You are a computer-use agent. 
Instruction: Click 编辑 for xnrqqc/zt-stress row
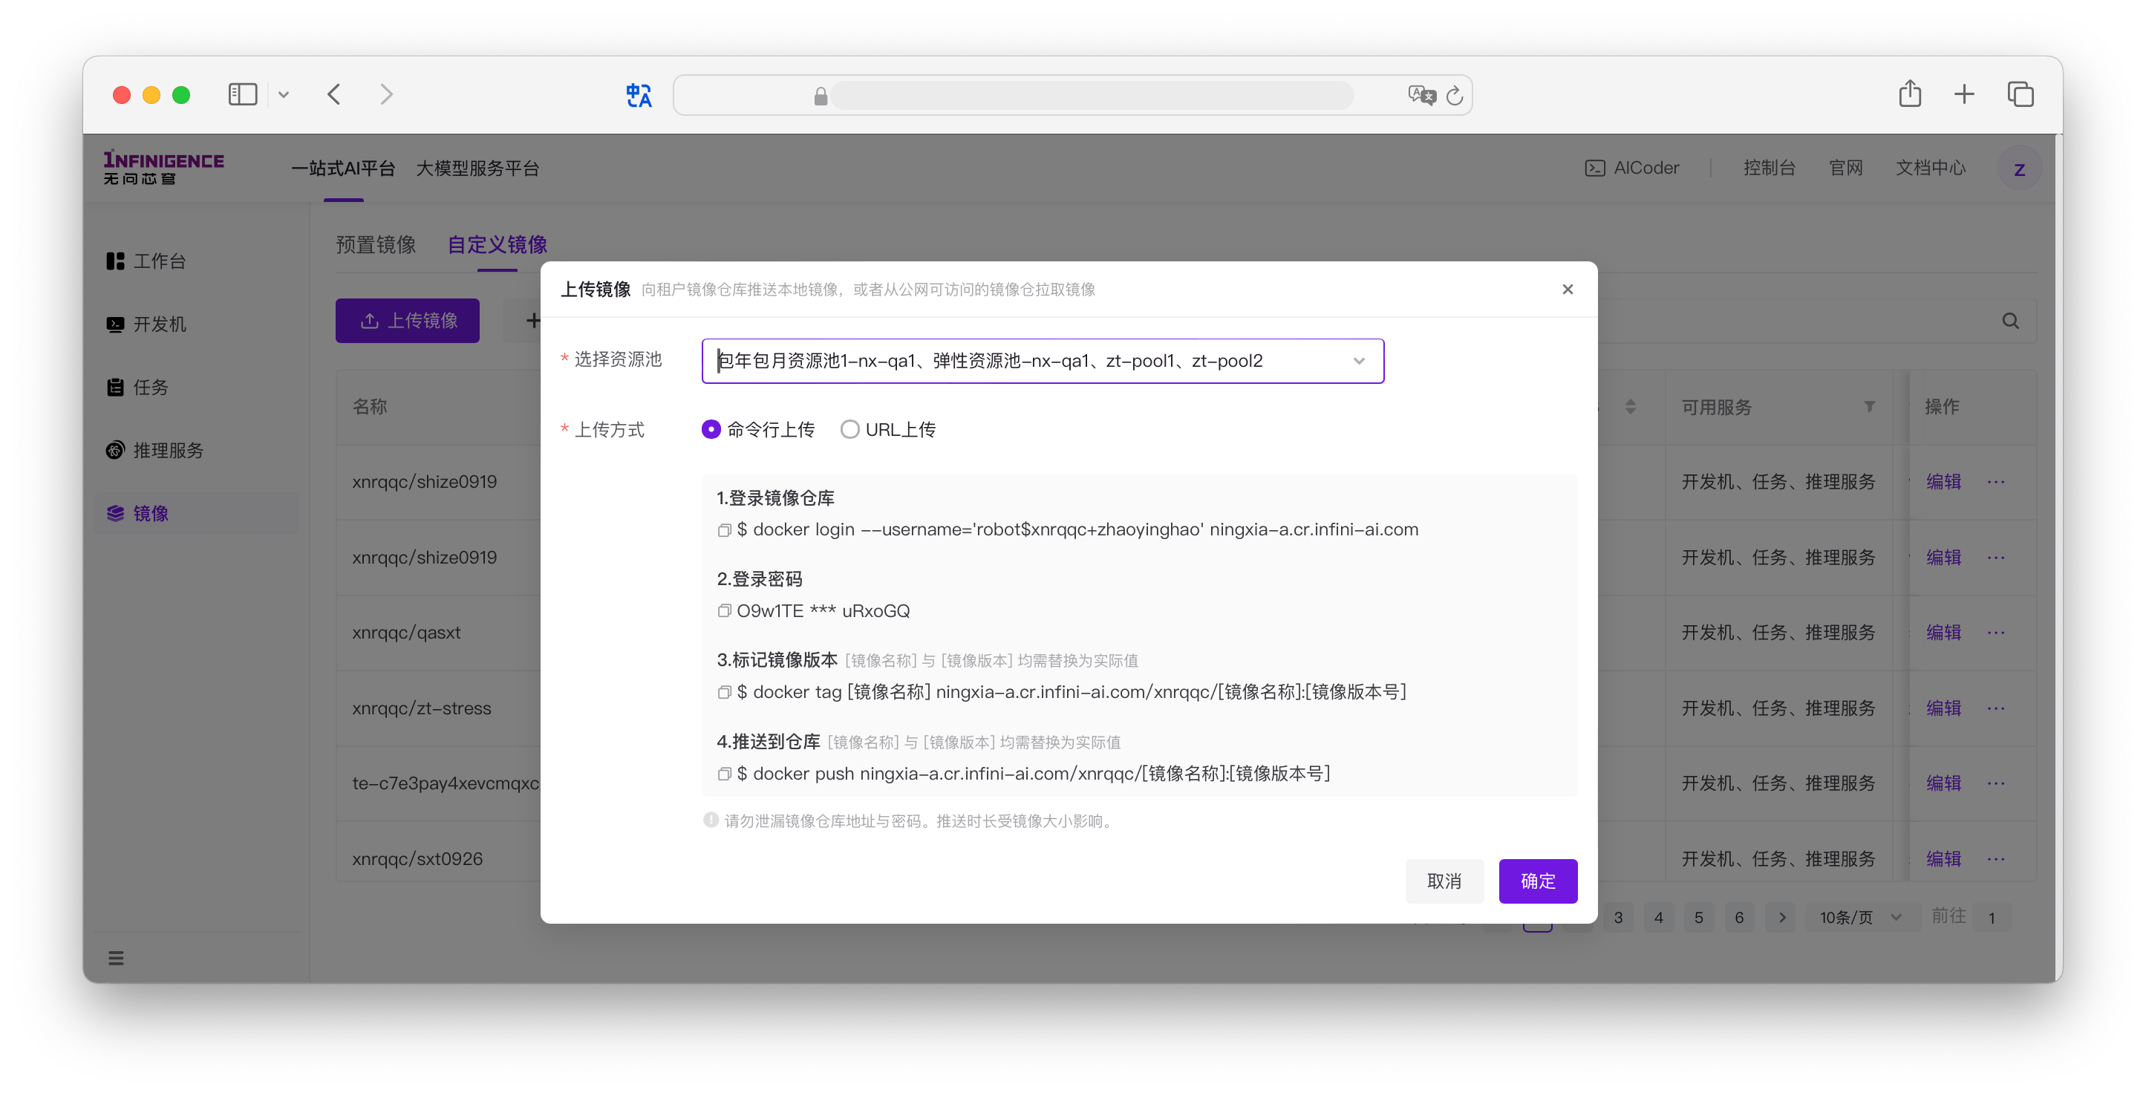point(1943,708)
